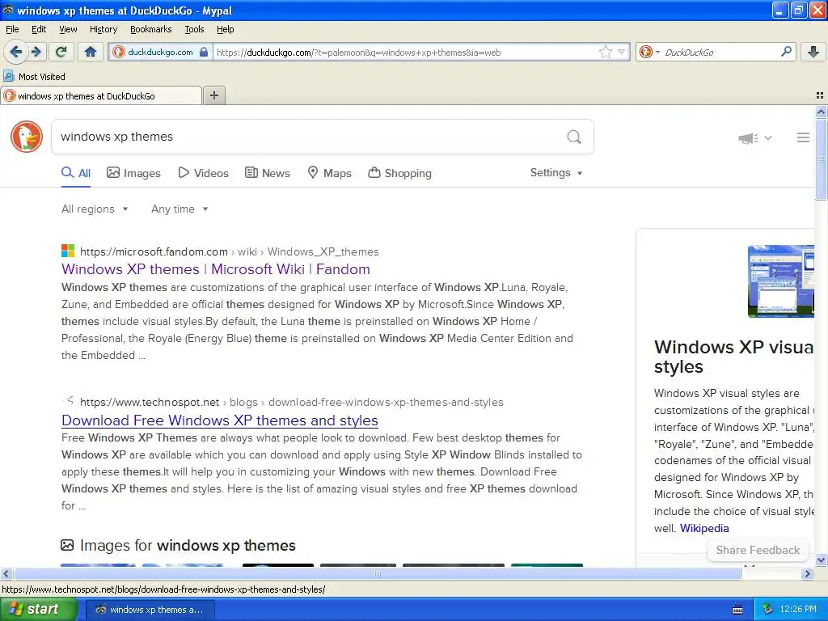The width and height of the screenshot is (828, 621).
Task: Click the Images for windows xp themes icon
Action: tap(67, 545)
